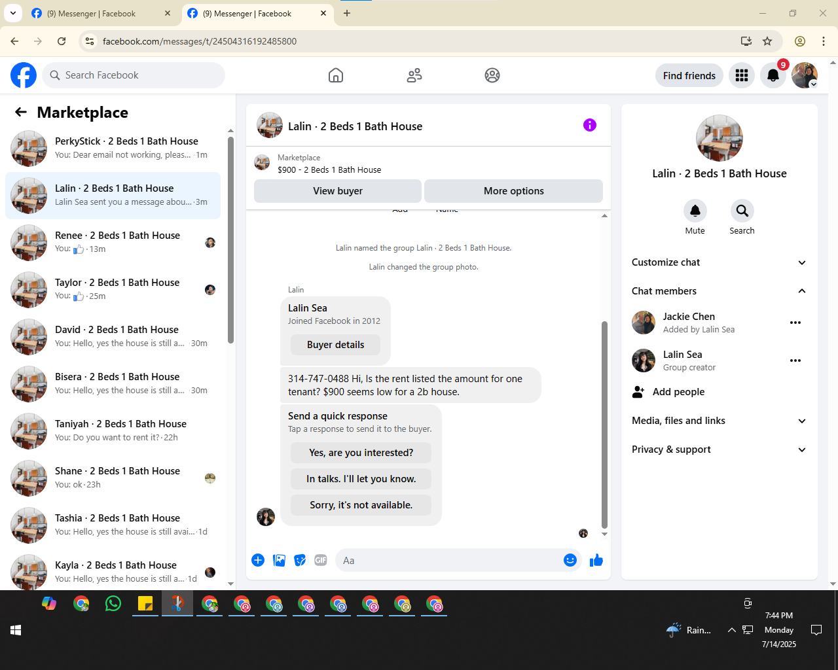Attach a file using the photo icon
The height and width of the screenshot is (670, 838).
tap(279, 560)
